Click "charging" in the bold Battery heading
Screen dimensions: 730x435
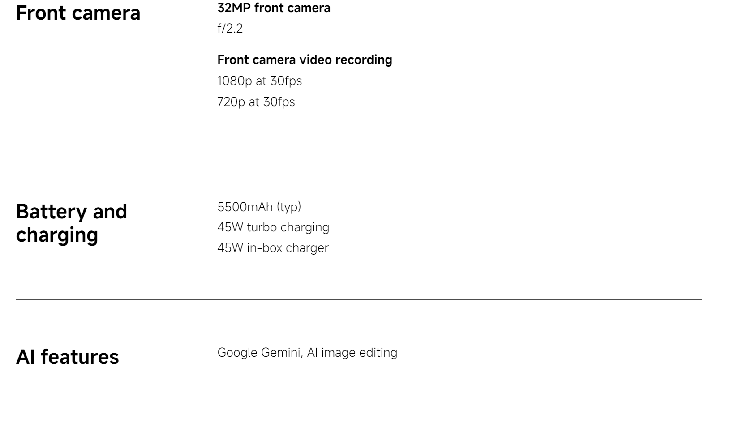(x=57, y=235)
